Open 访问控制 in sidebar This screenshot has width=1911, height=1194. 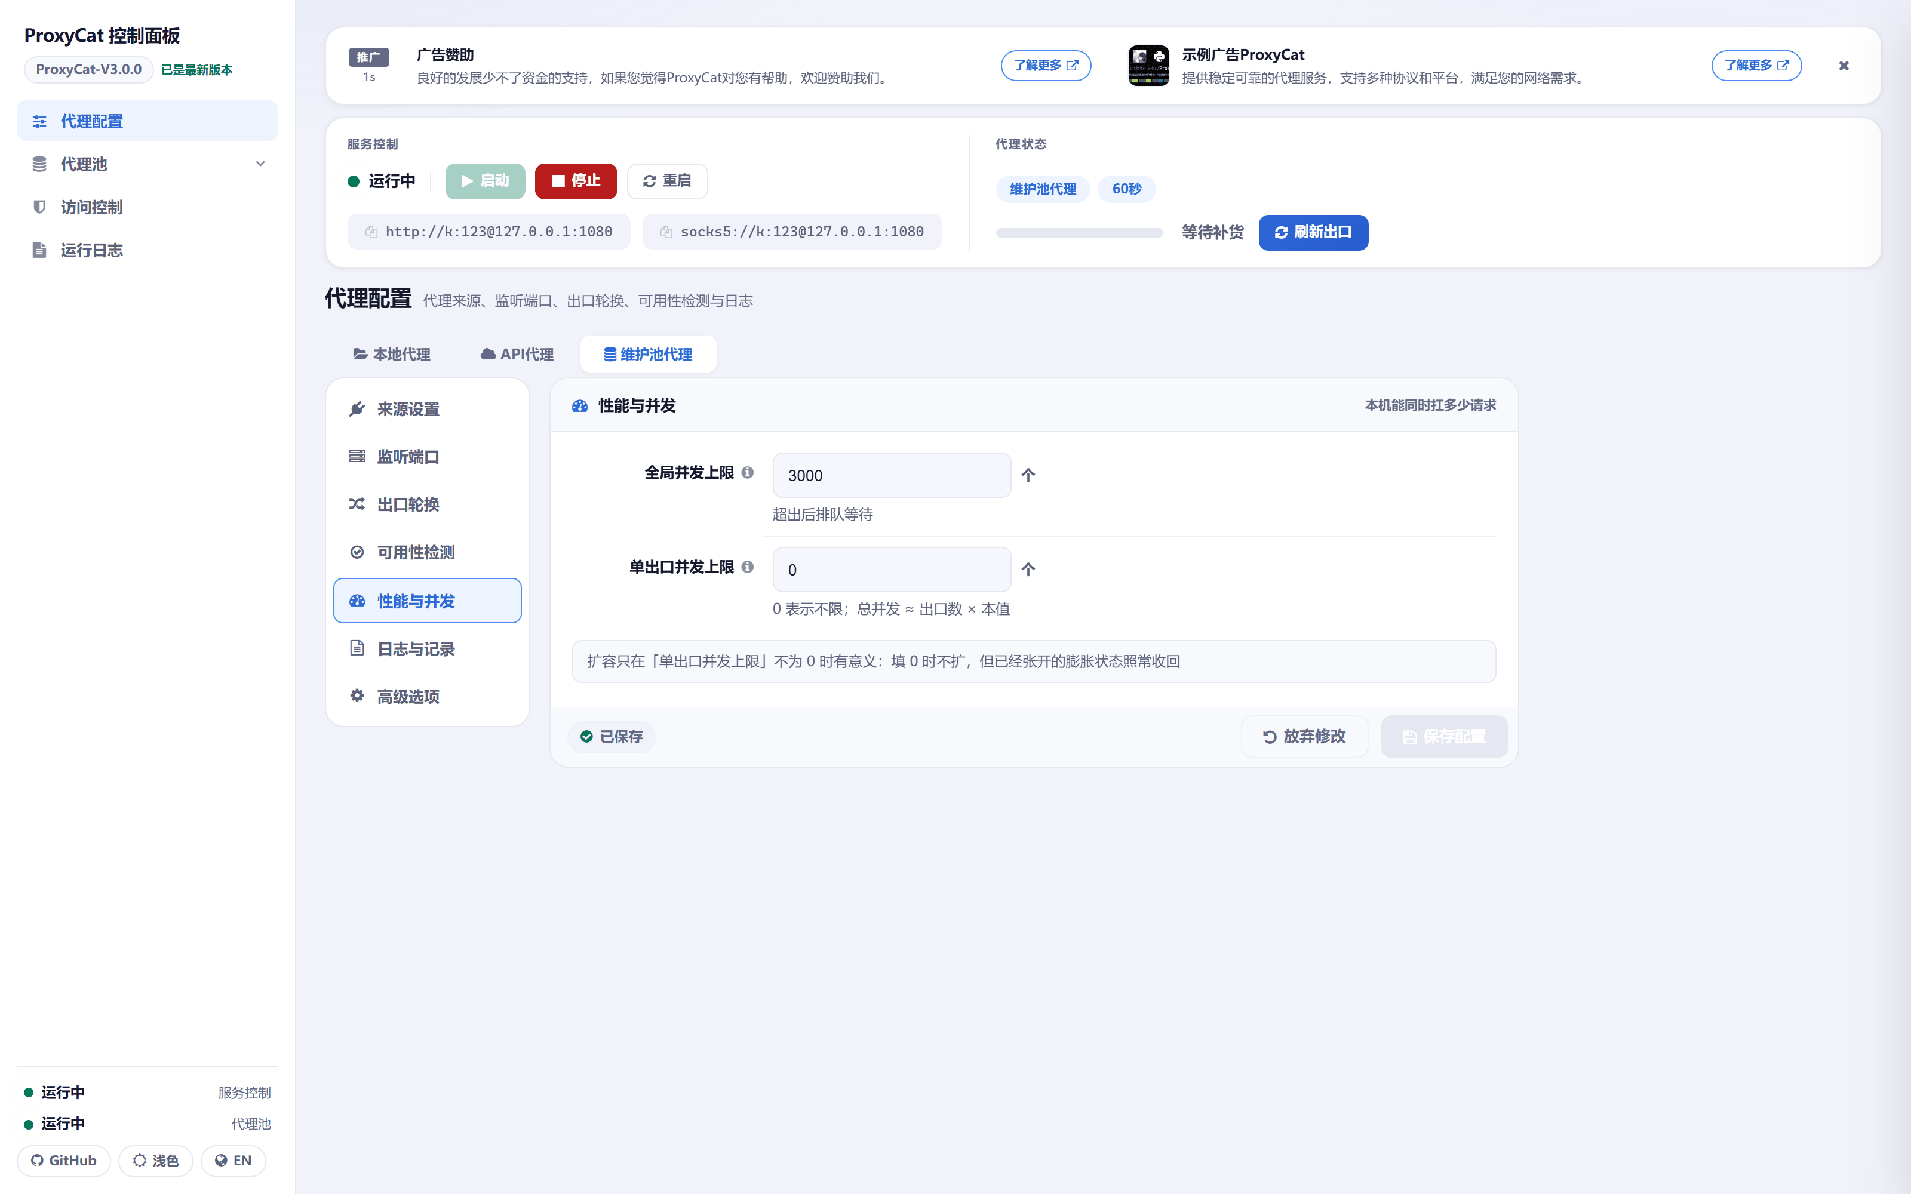(147, 207)
